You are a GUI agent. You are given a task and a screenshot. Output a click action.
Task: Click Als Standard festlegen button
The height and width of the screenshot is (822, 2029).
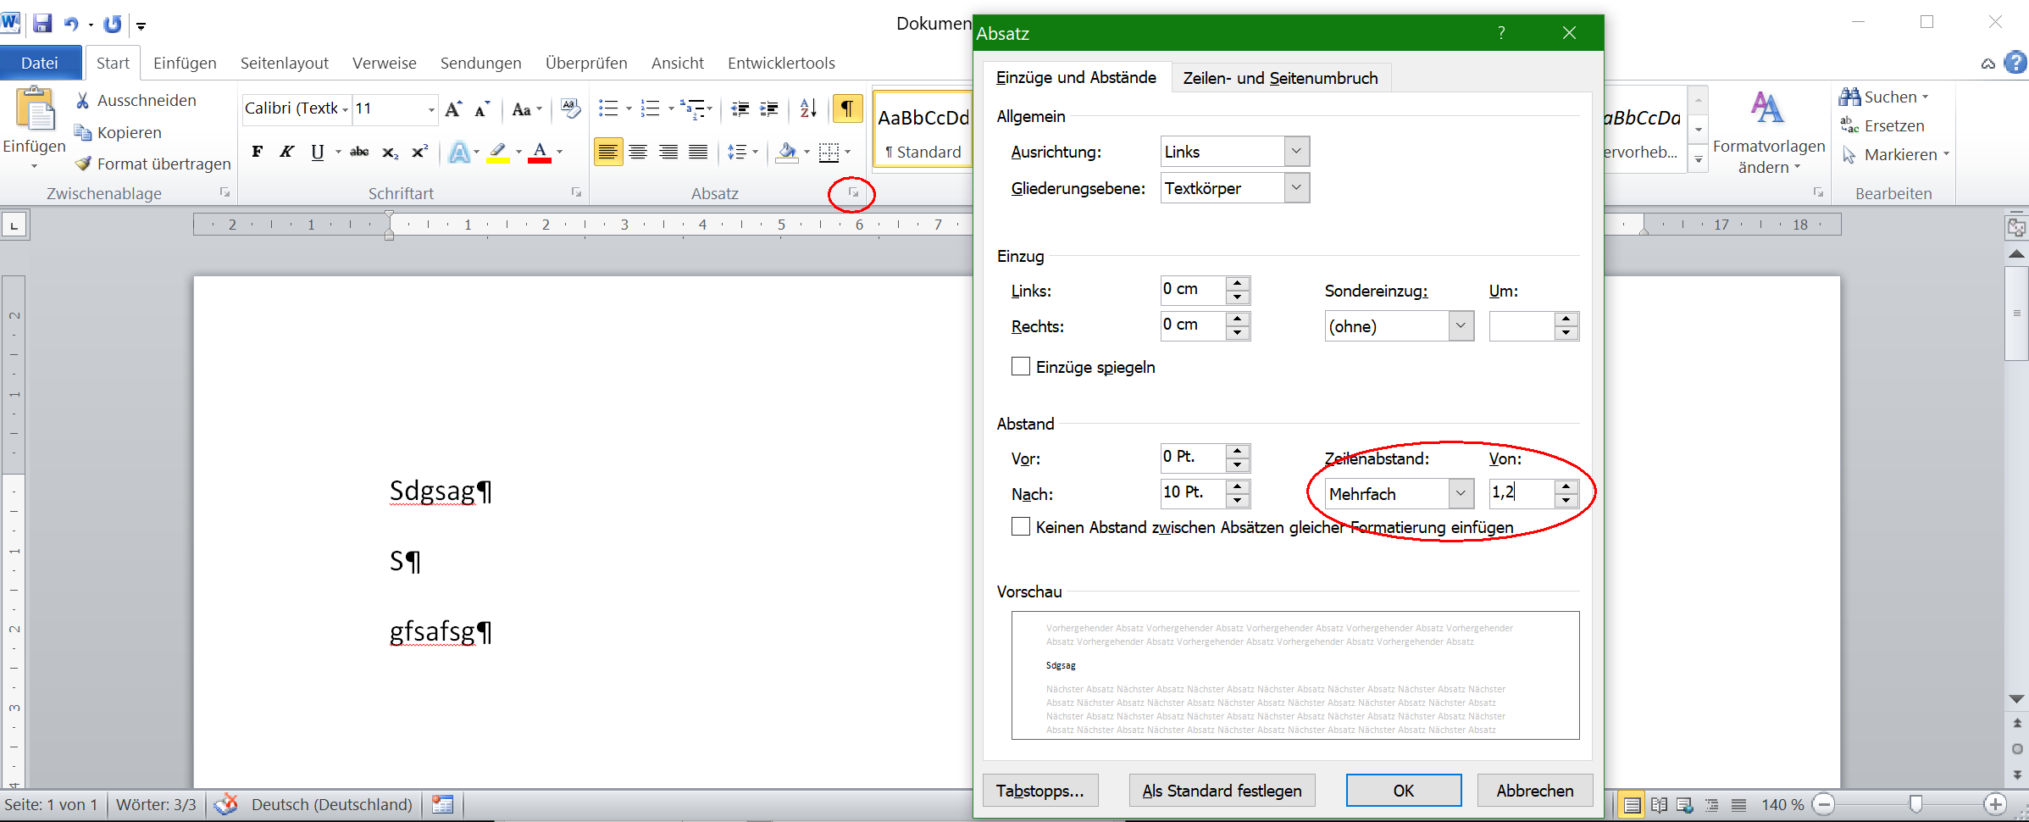click(x=1222, y=790)
